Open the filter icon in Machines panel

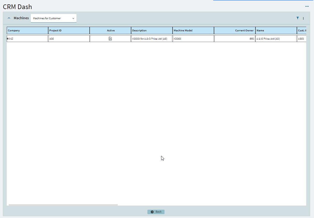pos(298,18)
